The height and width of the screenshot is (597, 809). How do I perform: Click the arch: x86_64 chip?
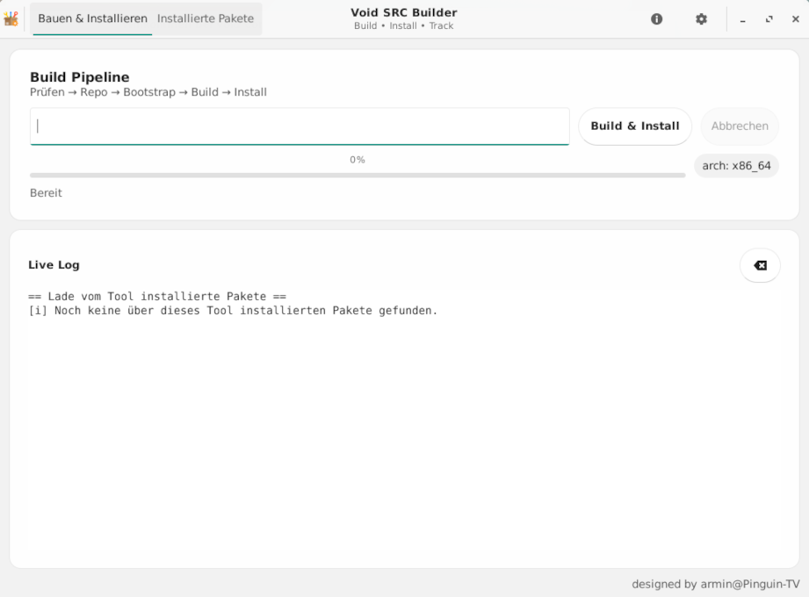[x=736, y=166]
